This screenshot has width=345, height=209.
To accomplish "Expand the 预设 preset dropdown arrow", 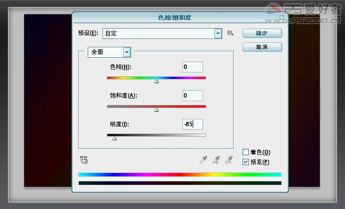I will pos(218,34).
